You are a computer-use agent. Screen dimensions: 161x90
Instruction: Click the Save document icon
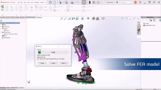tap(66, 2)
